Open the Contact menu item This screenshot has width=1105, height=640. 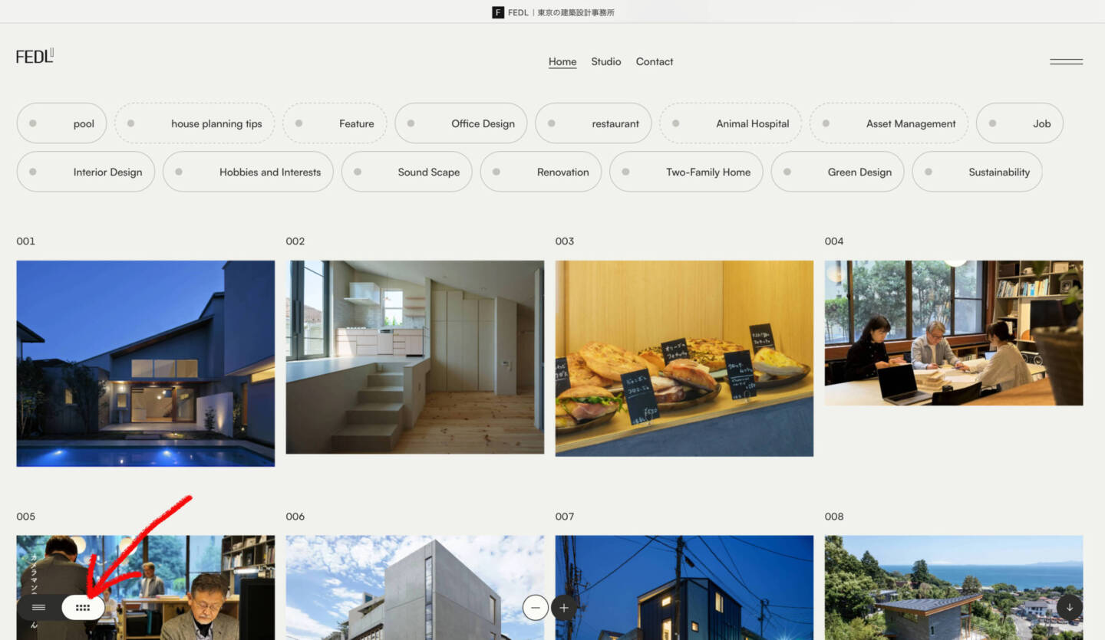pyautogui.click(x=654, y=61)
